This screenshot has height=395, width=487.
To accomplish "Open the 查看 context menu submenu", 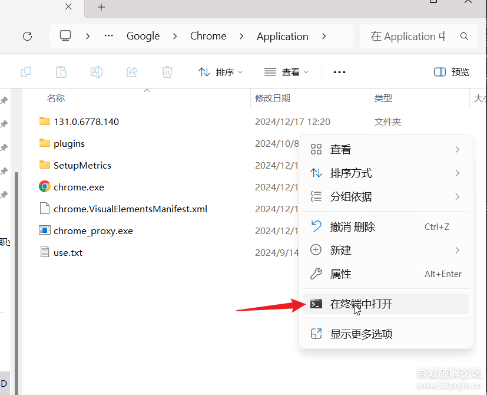I will tap(386, 150).
